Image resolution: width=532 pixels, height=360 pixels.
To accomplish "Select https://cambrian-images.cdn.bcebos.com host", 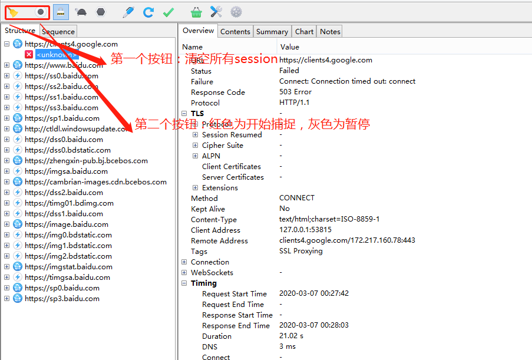I will click(95, 182).
